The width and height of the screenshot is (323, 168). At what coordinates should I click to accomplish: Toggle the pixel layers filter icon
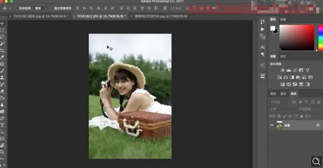click(294, 102)
